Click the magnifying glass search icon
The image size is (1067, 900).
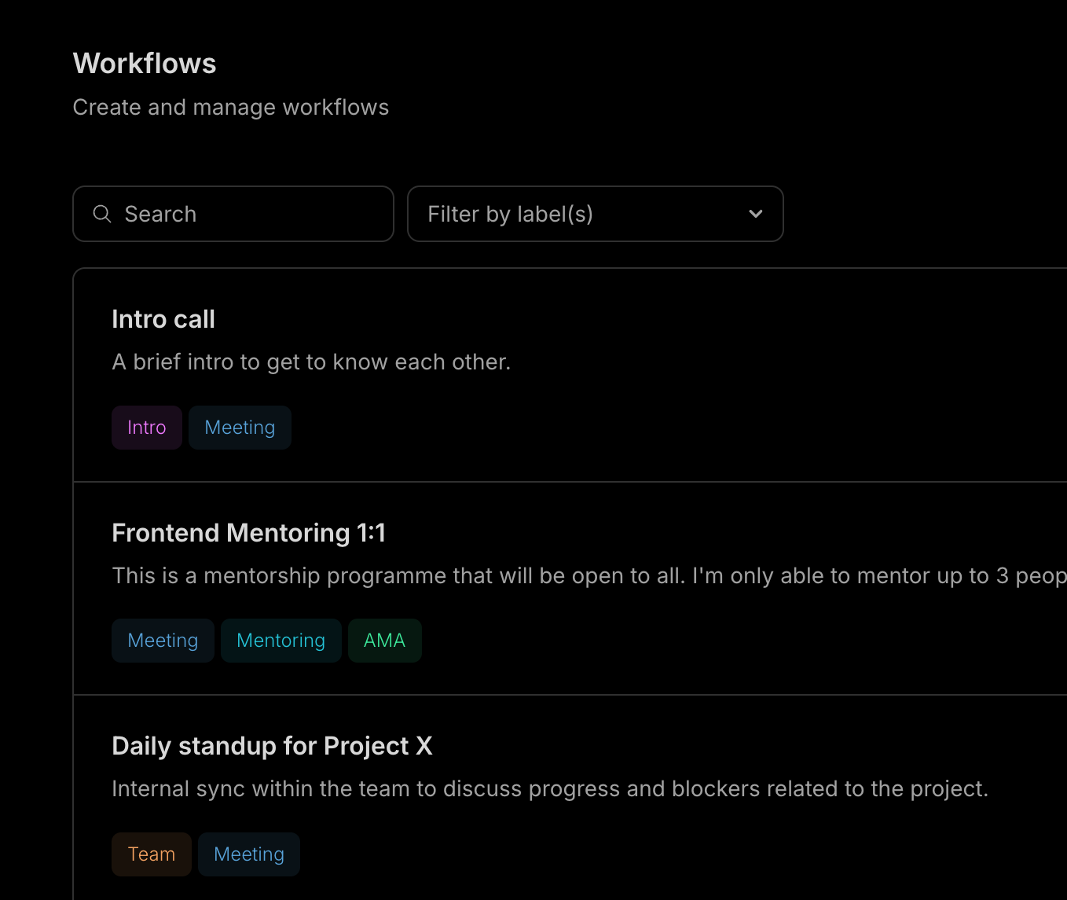tap(102, 214)
